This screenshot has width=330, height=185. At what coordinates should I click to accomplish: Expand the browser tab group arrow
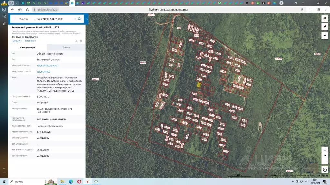[17, 3]
